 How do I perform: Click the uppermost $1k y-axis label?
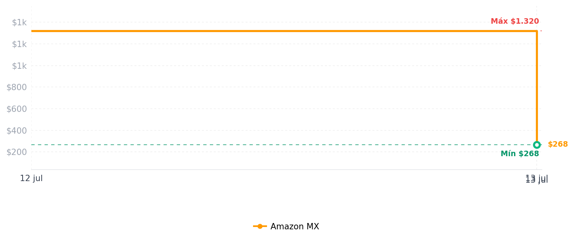tap(19, 23)
